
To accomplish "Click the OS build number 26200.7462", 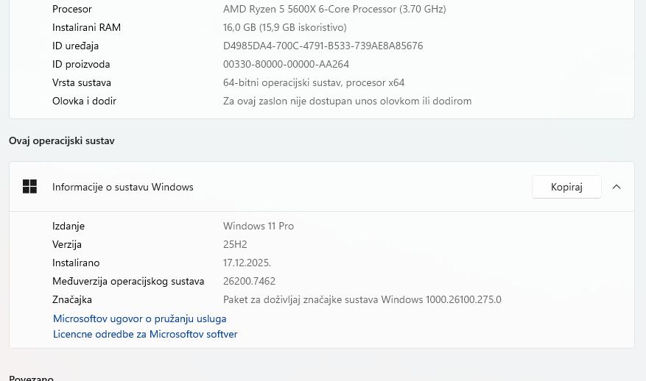I will click(249, 281).
